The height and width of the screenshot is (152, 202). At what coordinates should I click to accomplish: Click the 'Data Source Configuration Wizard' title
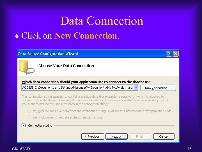pos(48,54)
